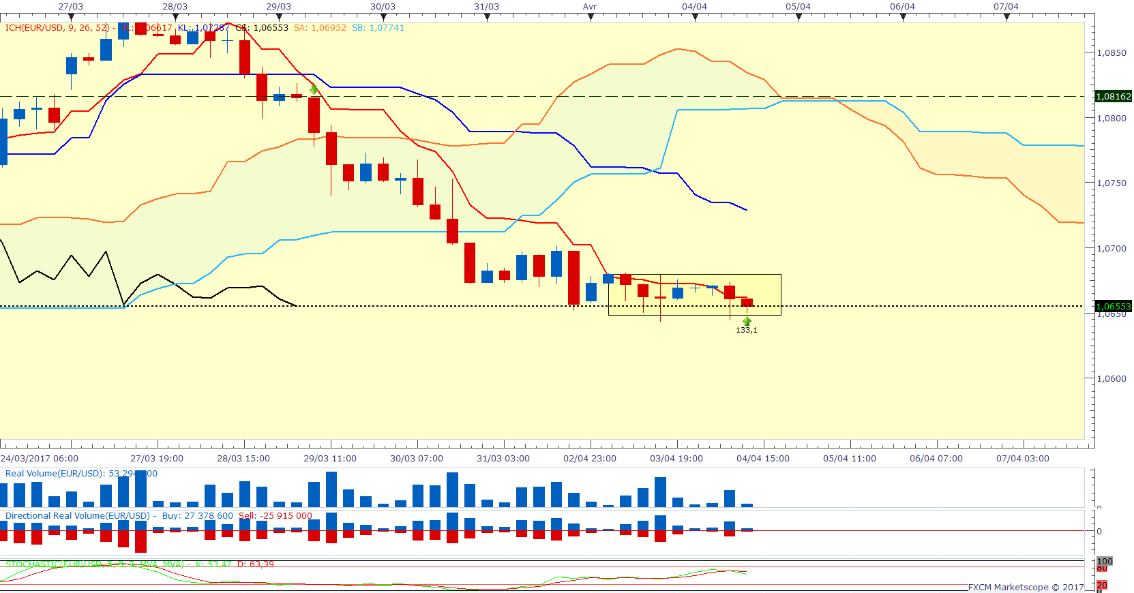Screen dimensions: 1134x593
Task: Click the stochastic 100 level tag
Action: pyautogui.click(x=1105, y=561)
